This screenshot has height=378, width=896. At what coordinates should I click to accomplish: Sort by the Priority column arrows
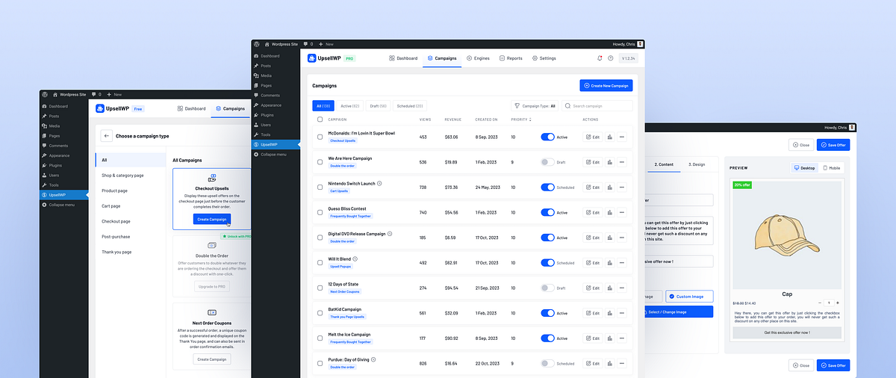coord(530,120)
